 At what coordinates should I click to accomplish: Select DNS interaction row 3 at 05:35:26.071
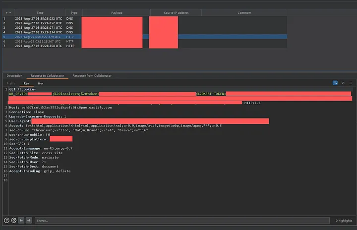click(x=145, y=28)
